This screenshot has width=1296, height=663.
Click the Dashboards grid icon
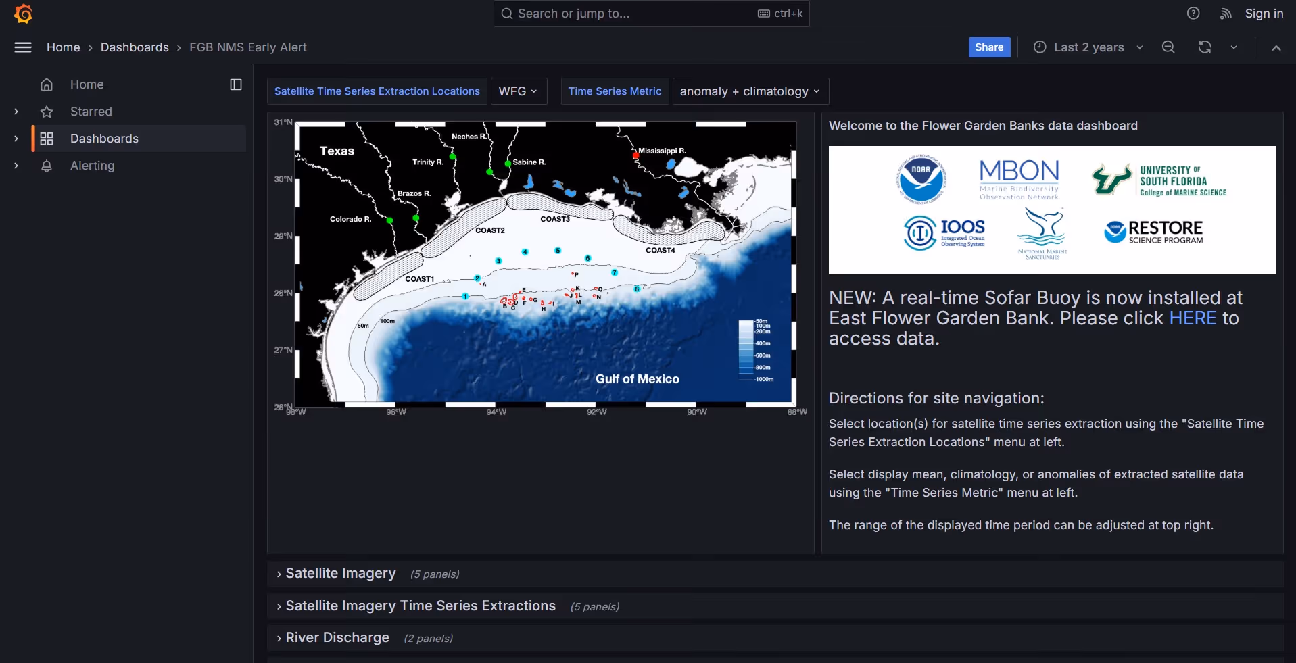47,139
